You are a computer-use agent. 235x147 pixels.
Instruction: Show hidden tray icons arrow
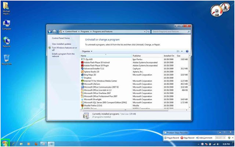tap(198, 144)
